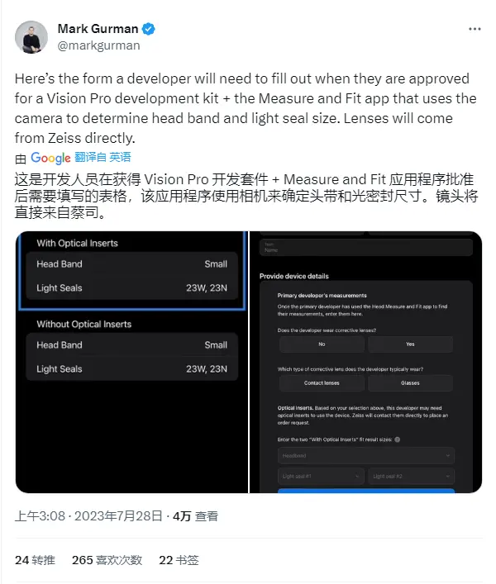Choose Glasses as corrective lens type

(410, 383)
